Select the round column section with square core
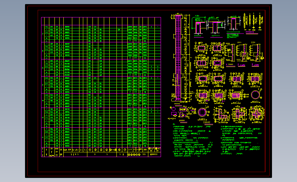Image resolution: width=297 pixels, height=182 pixels. point(202,112)
